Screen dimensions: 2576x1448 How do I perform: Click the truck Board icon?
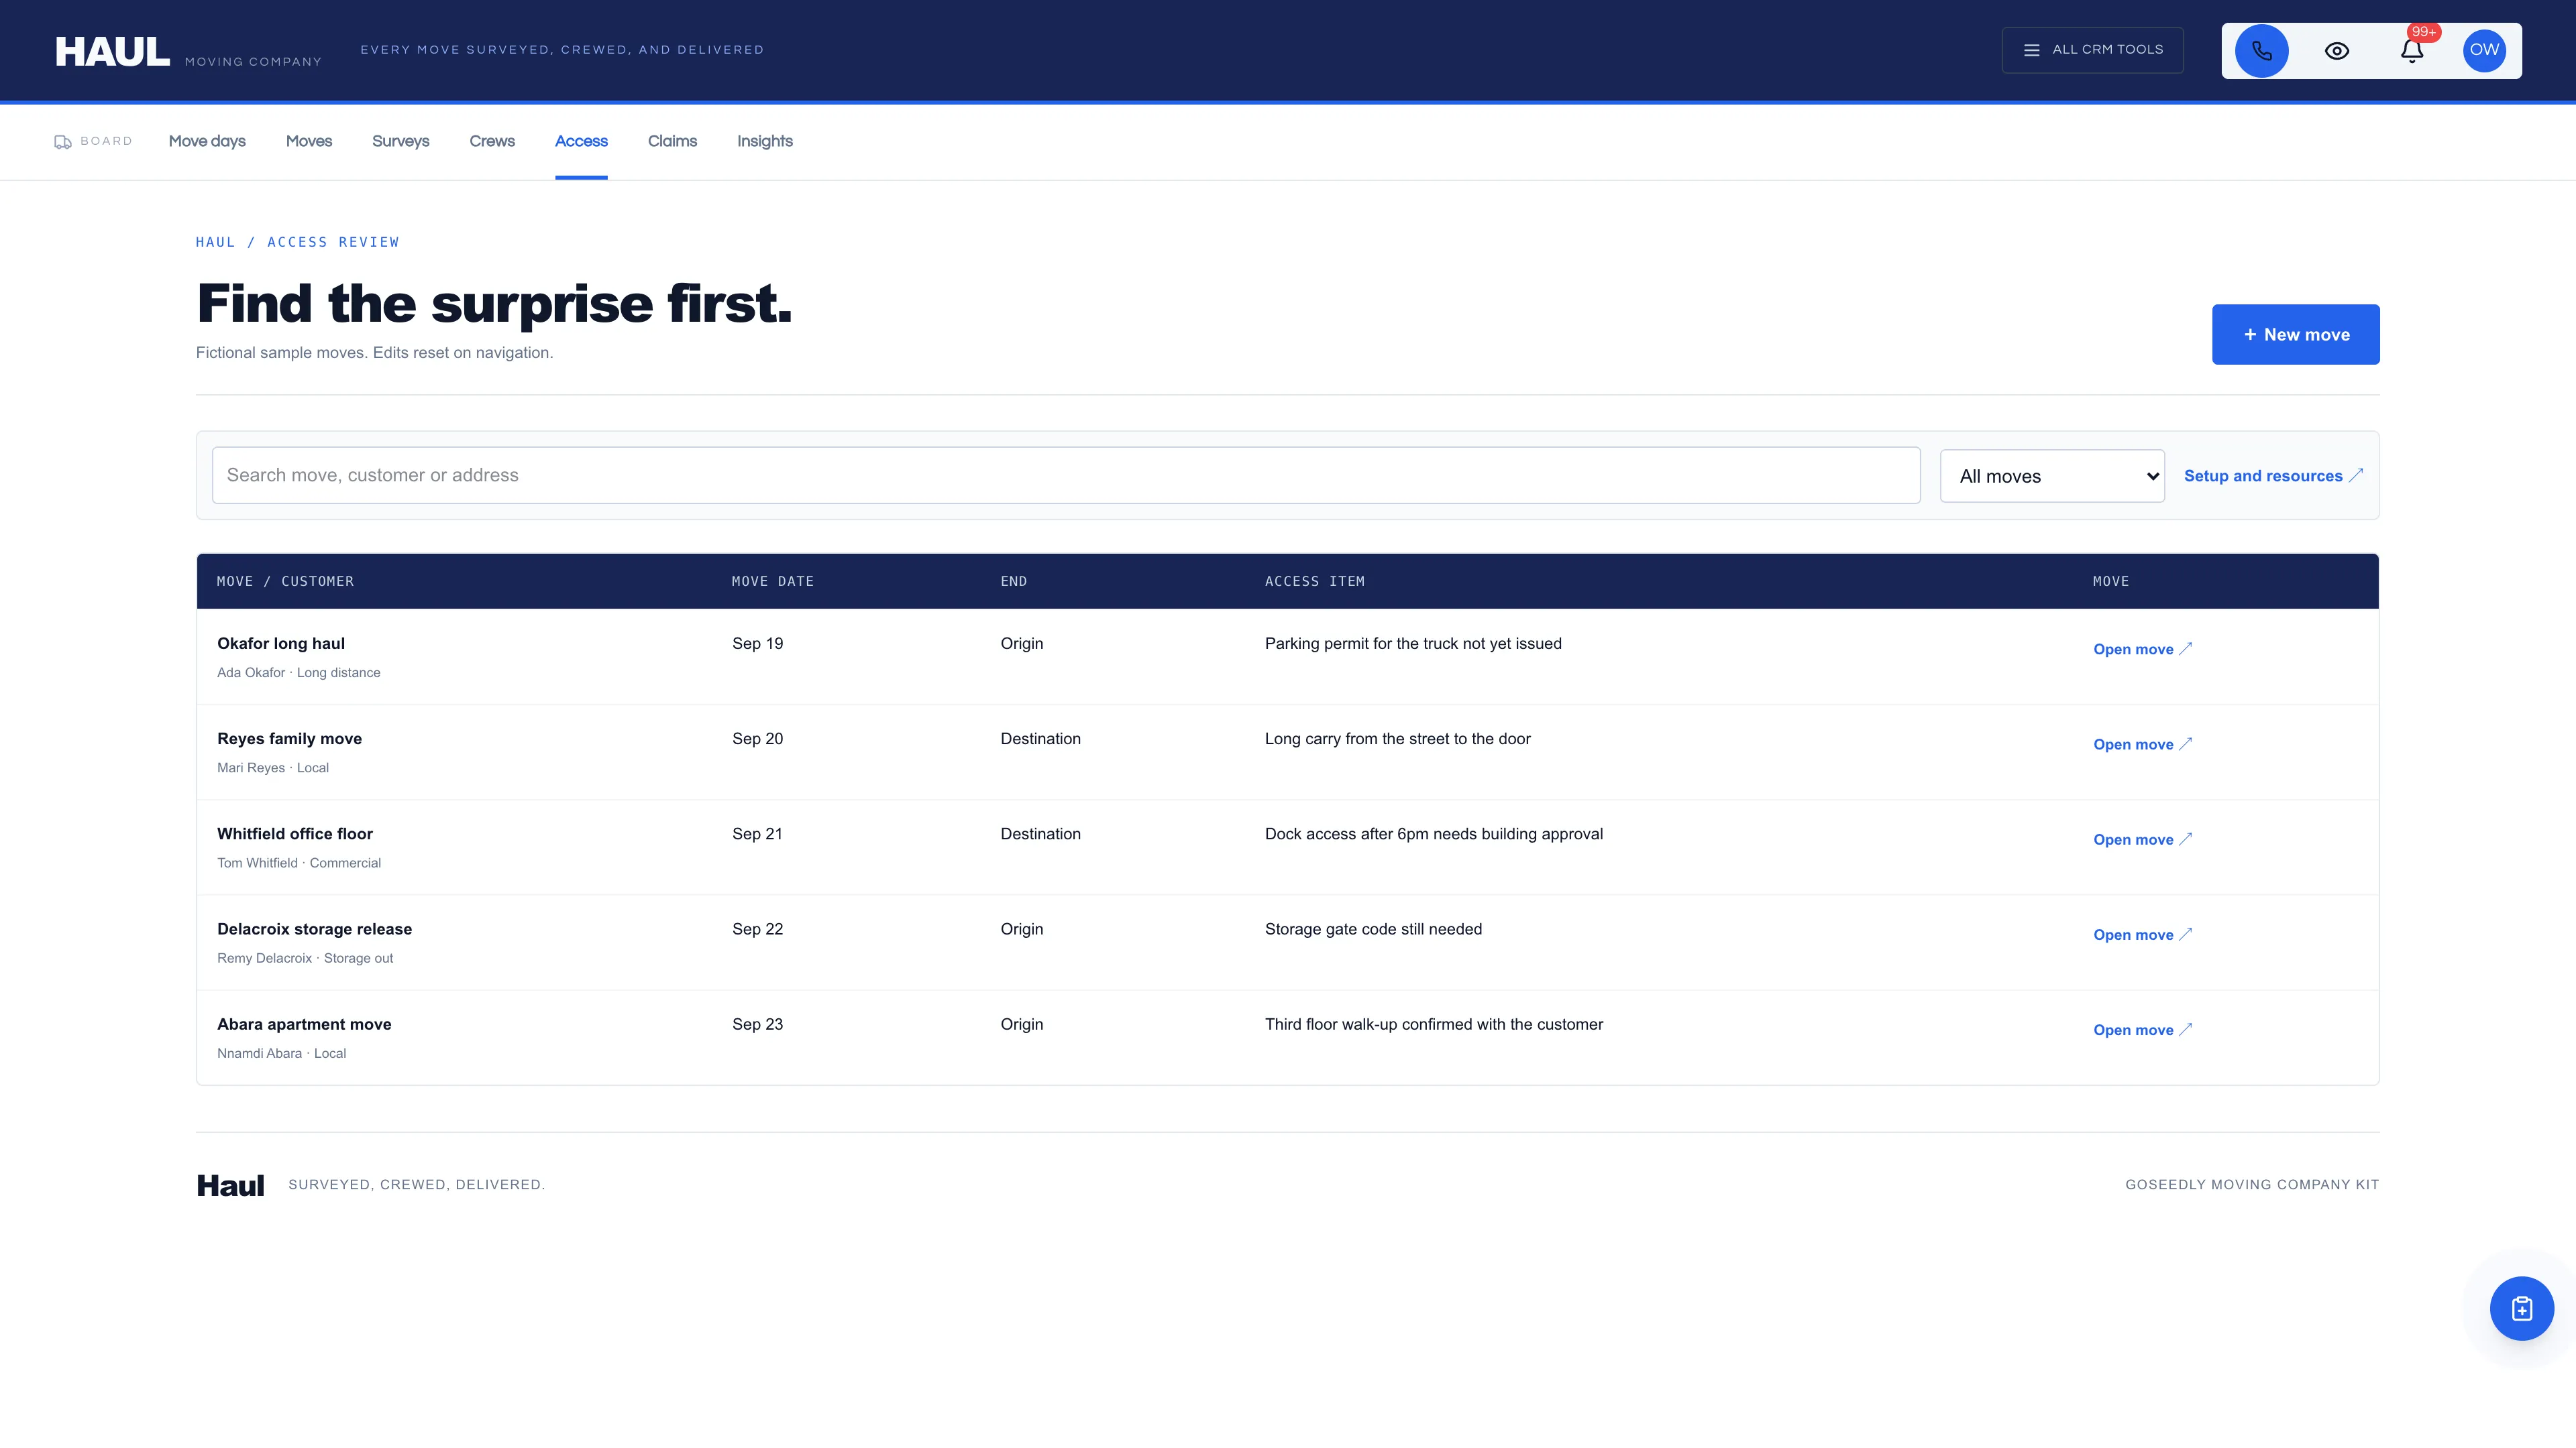pos(62,142)
